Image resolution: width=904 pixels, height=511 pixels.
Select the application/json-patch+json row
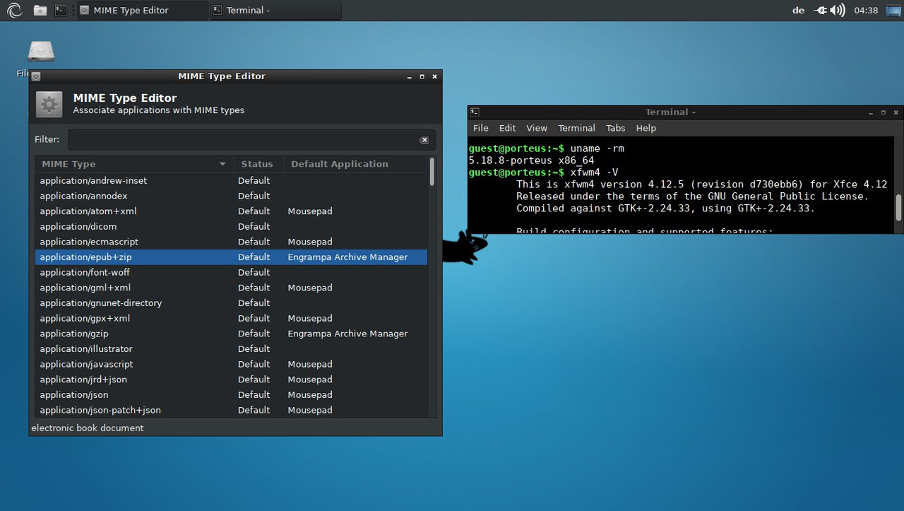pos(231,410)
